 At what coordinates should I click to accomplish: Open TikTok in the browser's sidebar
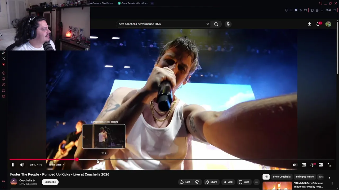[4, 53]
